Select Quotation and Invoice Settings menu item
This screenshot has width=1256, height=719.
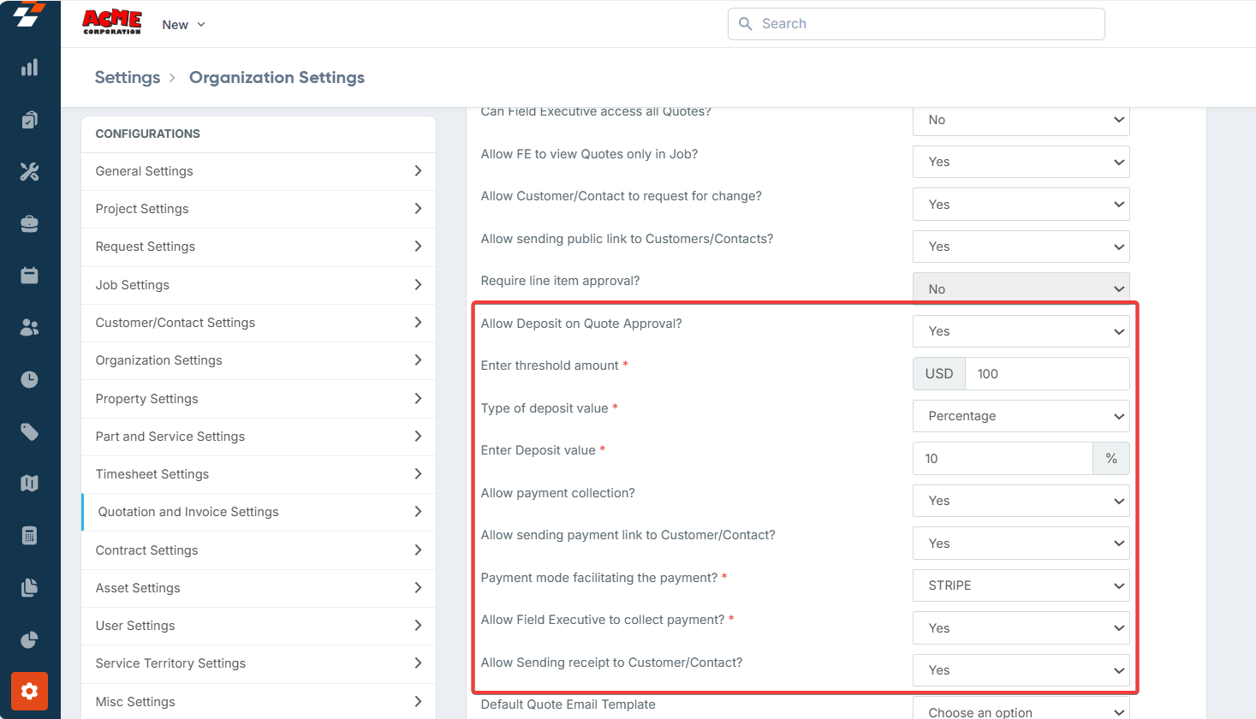tap(258, 512)
